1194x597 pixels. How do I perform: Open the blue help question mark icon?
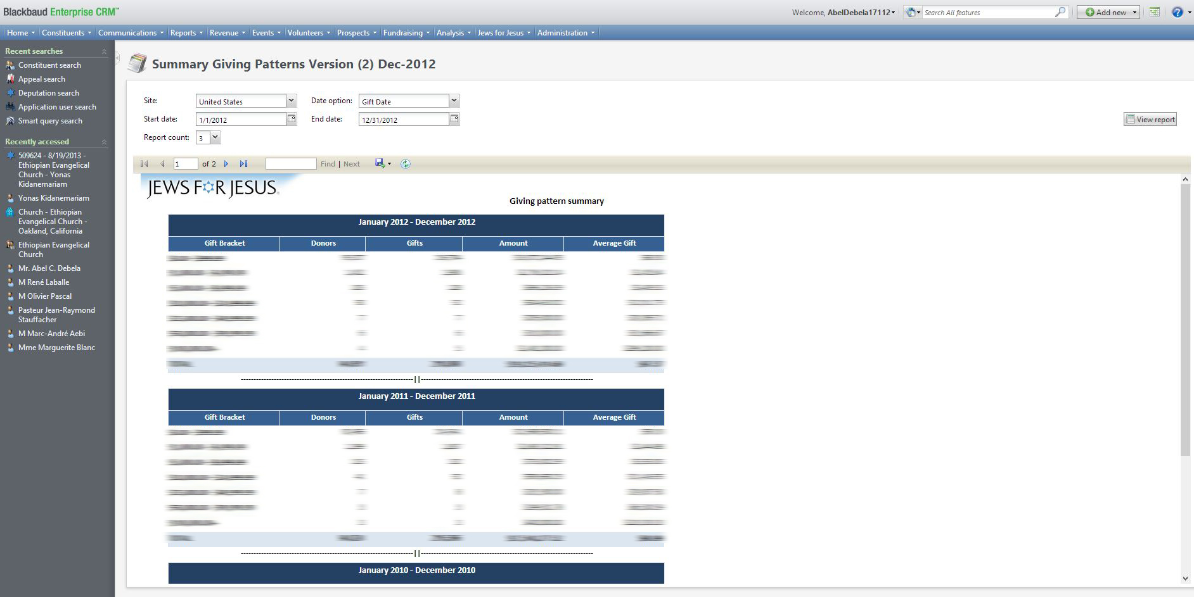[x=1177, y=12]
